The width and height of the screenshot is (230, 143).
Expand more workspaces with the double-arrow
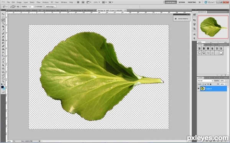[x=199, y=2]
